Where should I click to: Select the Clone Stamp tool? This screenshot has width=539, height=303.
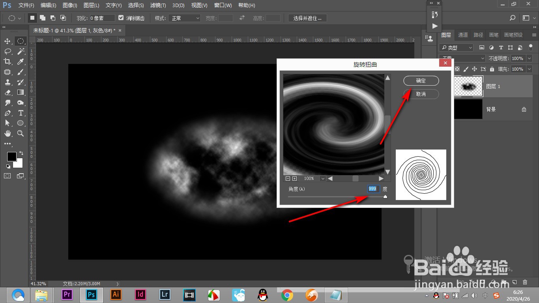pyautogui.click(x=7, y=82)
